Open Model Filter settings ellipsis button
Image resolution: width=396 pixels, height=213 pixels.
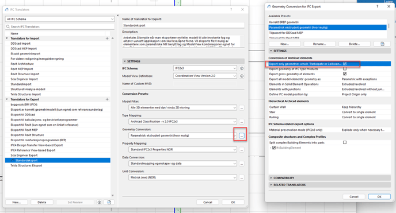242,108
